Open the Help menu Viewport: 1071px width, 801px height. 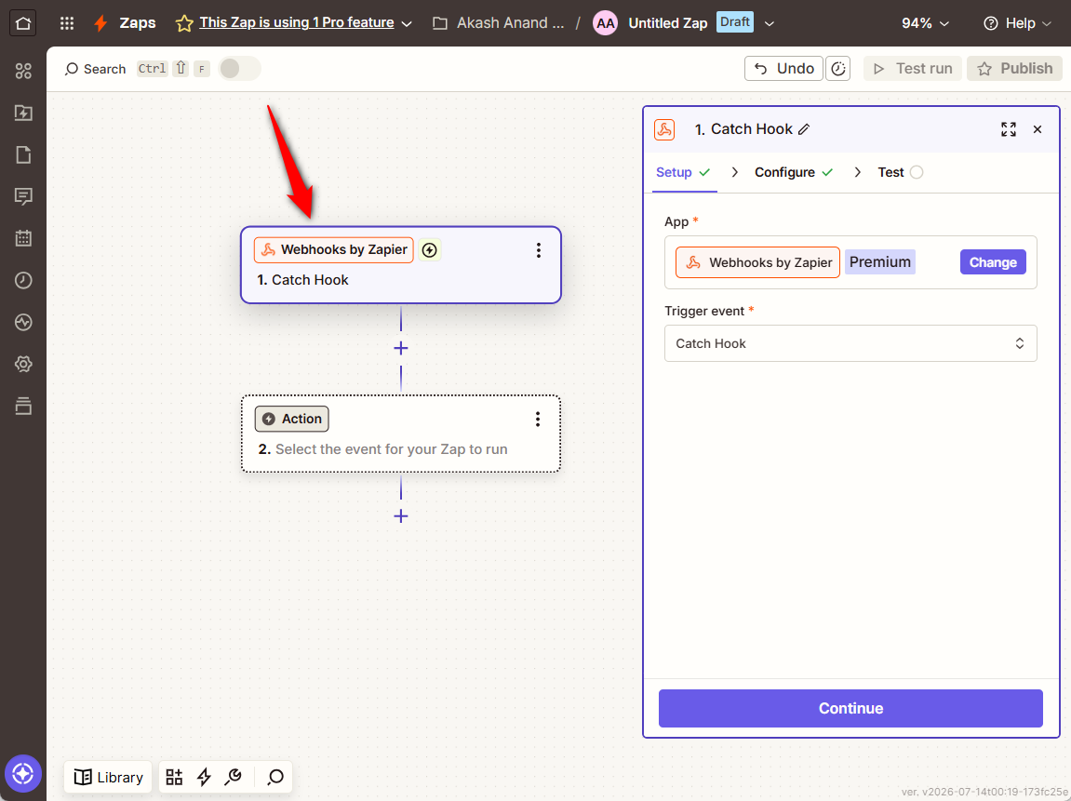tap(1017, 23)
